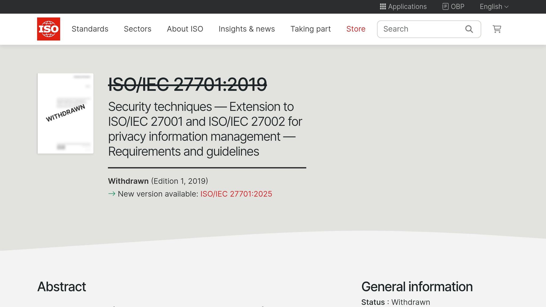This screenshot has width=546, height=307.
Task: Open the shopping cart
Action: 496,29
